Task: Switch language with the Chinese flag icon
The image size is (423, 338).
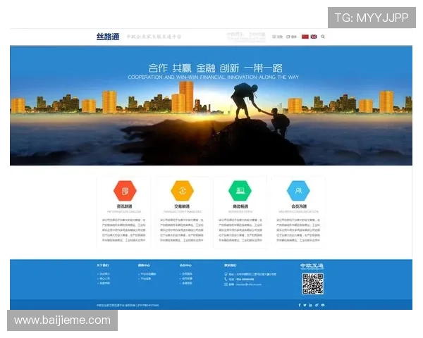Action: coord(305,37)
